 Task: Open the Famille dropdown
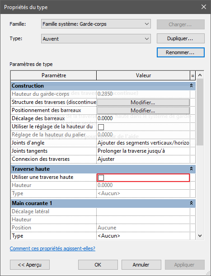point(96,24)
